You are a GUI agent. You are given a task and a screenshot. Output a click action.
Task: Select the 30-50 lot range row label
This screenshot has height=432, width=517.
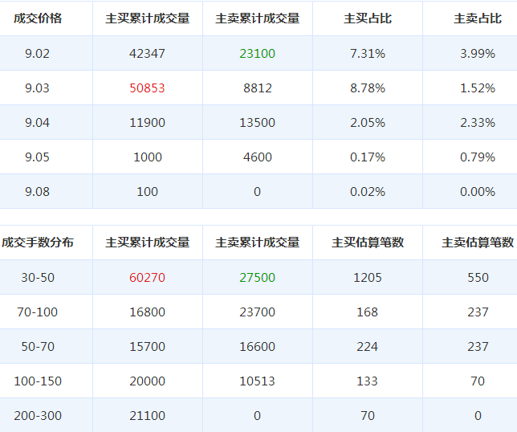pyautogui.click(x=38, y=278)
